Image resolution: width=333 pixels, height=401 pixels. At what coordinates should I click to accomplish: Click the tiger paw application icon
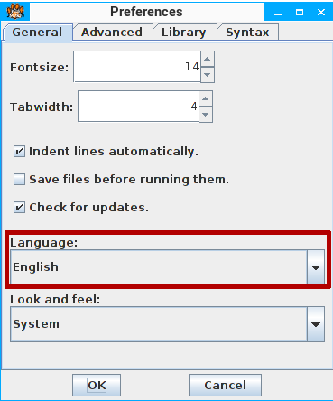coord(15,12)
